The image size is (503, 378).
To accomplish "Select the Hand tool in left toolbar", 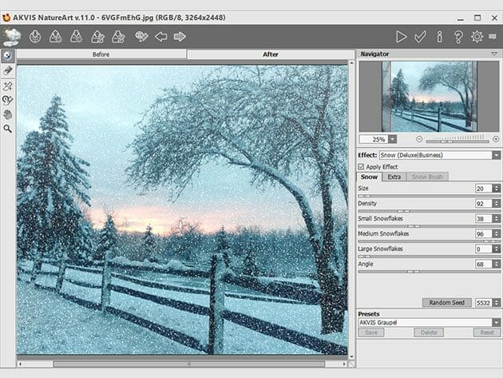I will (8, 113).
